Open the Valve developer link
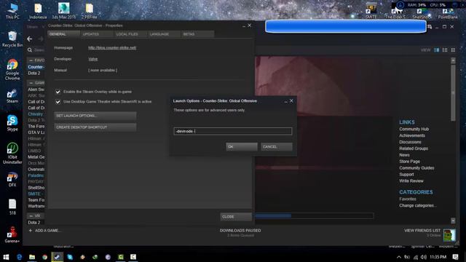This screenshot has height=262, width=466. click(93, 59)
